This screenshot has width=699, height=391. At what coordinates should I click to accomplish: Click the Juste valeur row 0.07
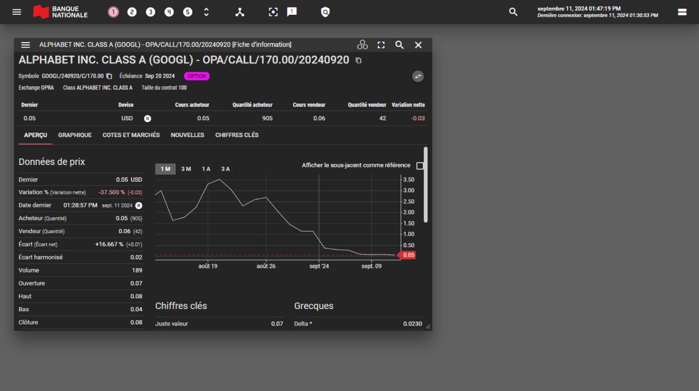point(220,324)
